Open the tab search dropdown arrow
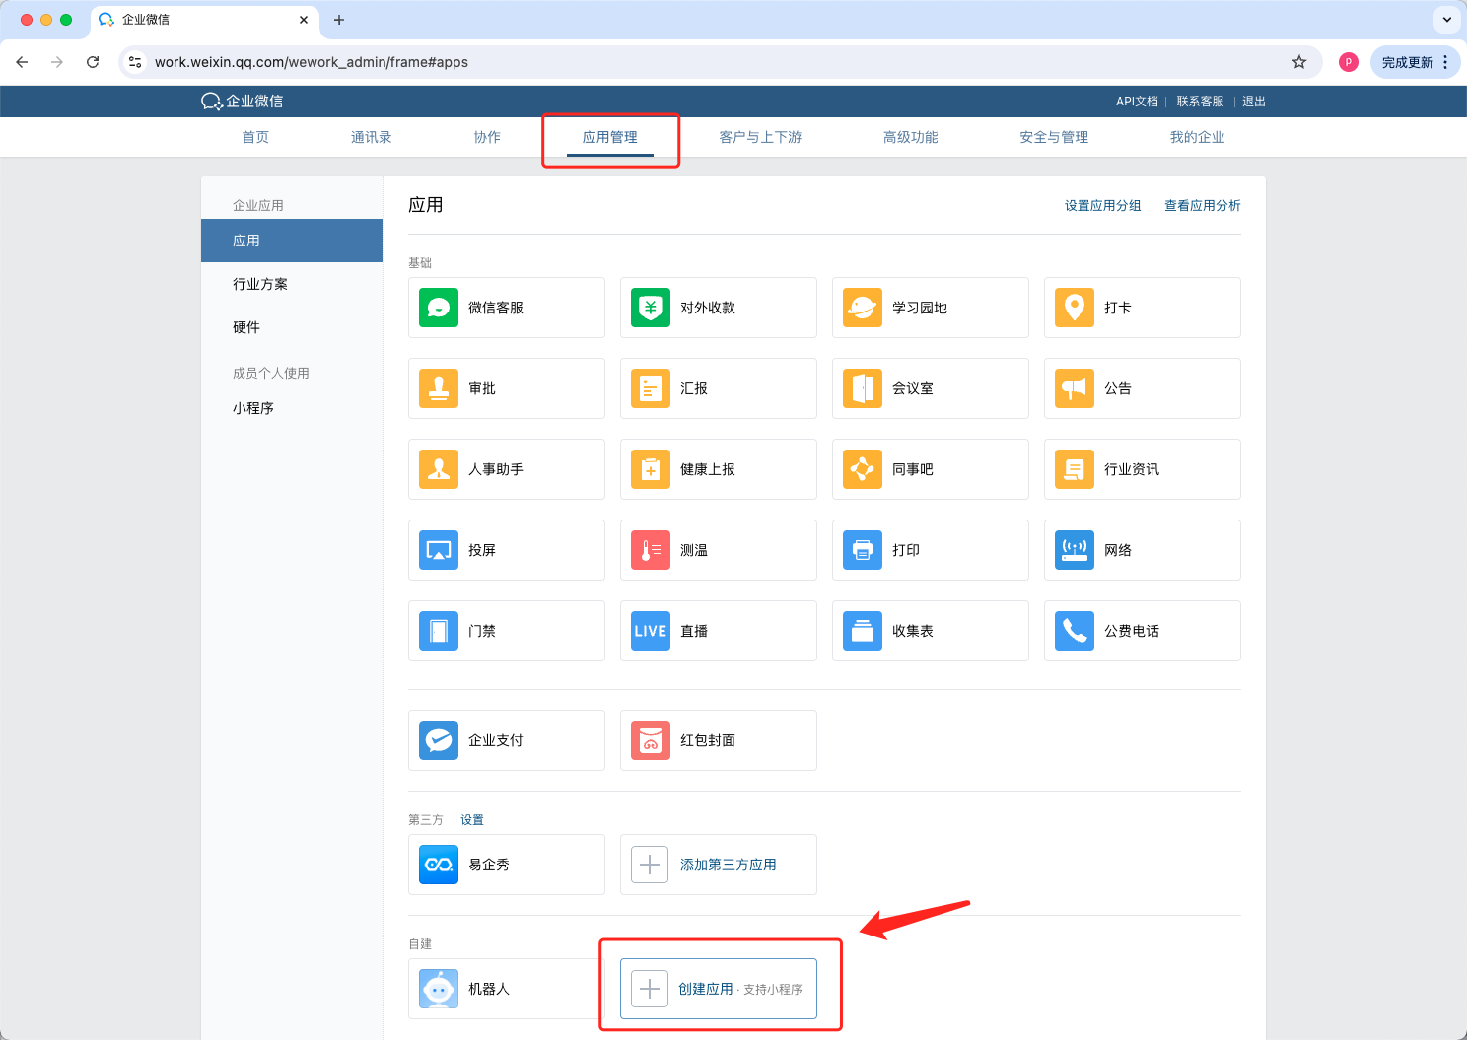 click(1446, 20)
